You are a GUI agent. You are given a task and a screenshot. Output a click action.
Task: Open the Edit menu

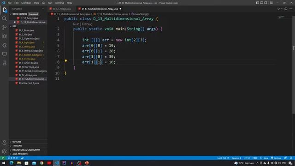point(17,3)
